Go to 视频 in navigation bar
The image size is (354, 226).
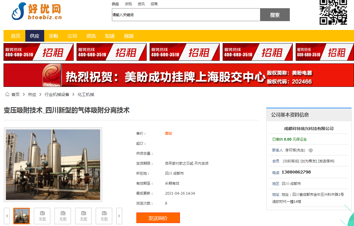point(129,36)
